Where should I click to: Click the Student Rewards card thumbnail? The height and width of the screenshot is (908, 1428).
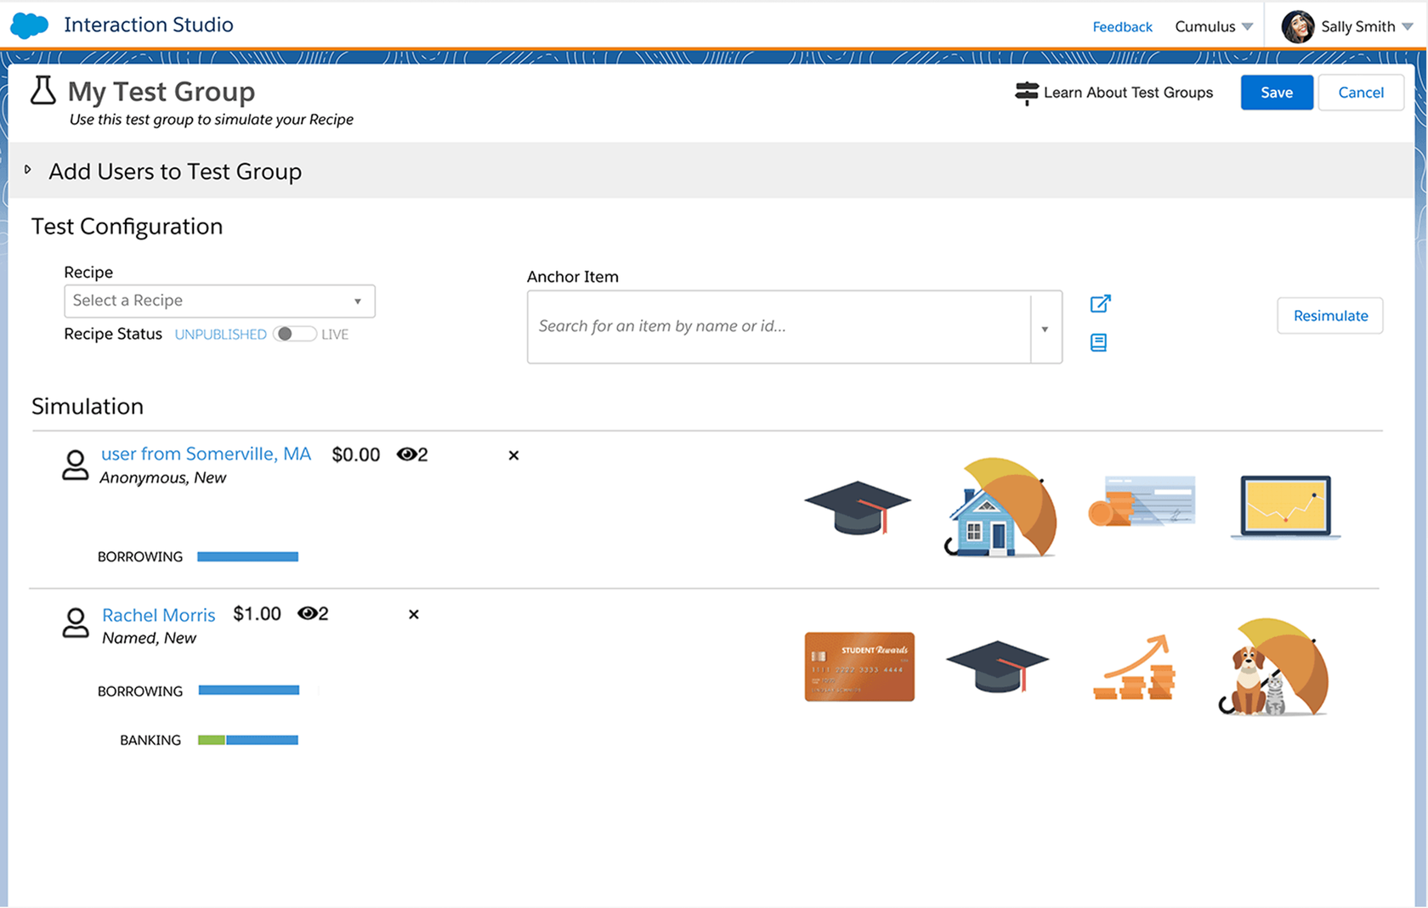click(858, 667)
